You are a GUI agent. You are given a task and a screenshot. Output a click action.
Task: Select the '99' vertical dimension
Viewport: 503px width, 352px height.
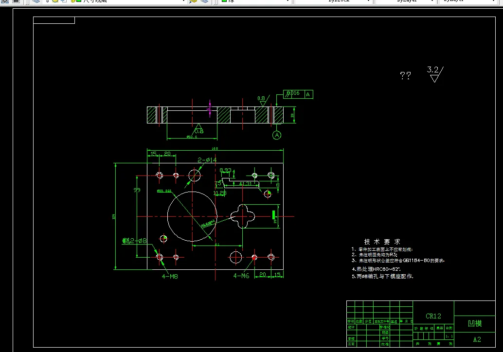[x=137, y=190]
